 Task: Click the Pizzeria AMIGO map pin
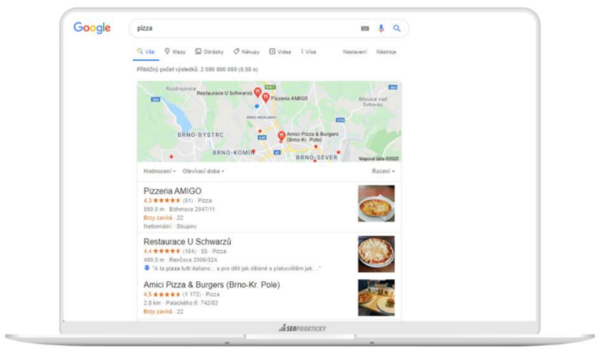(x=266, y=98)
